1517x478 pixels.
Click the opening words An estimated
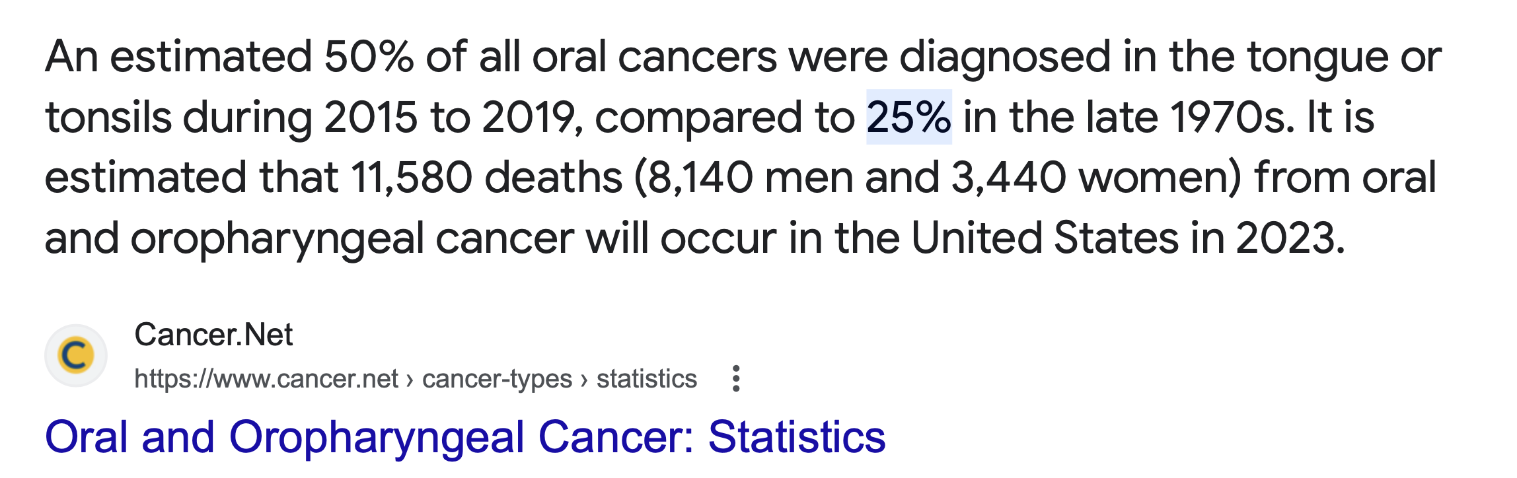(178, 57)
